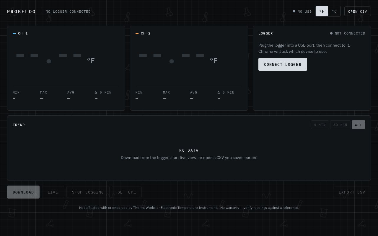Click the Connect Logger button

pos(283,64)
